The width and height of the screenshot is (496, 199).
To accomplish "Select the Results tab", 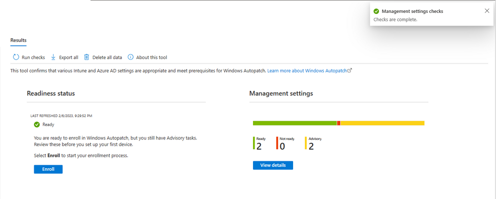I will pos(18,40).
